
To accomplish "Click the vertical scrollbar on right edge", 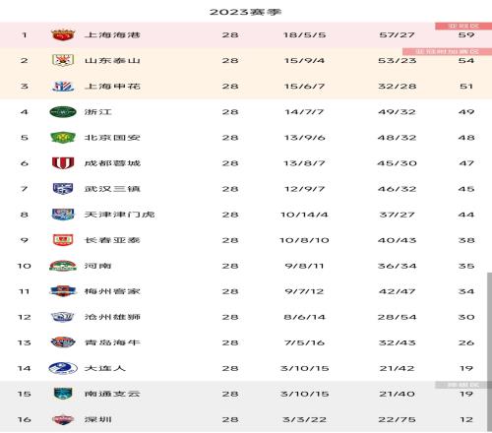I will 489,351.
